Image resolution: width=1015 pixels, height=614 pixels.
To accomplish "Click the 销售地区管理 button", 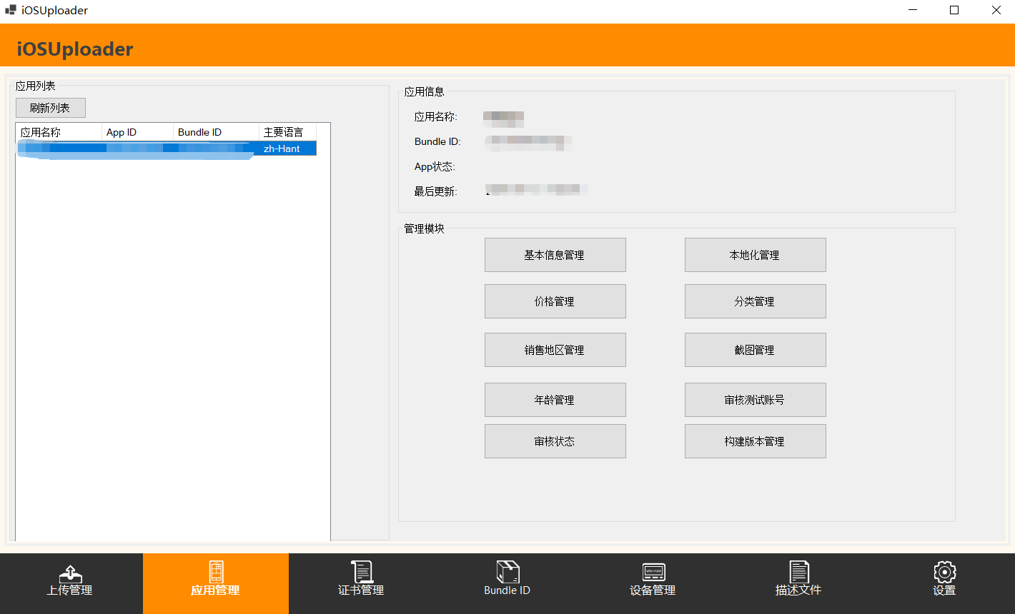I will tap(555, 350).
